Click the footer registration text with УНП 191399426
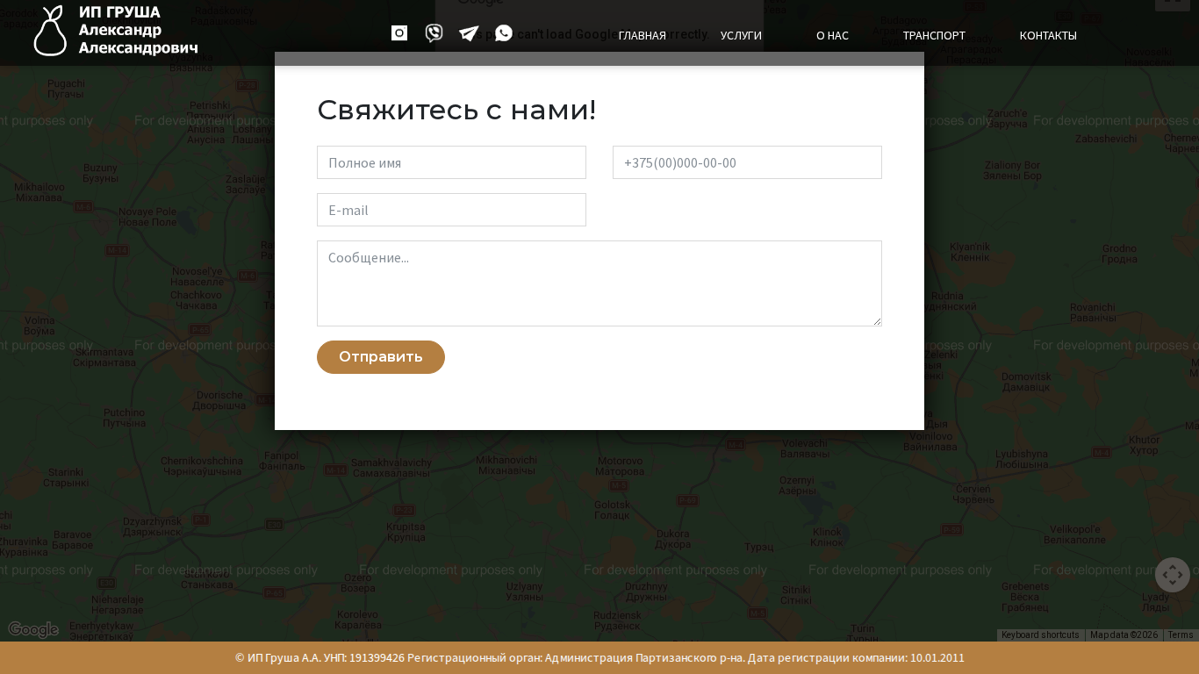1199x674 pixels. (x=599, y=658)
